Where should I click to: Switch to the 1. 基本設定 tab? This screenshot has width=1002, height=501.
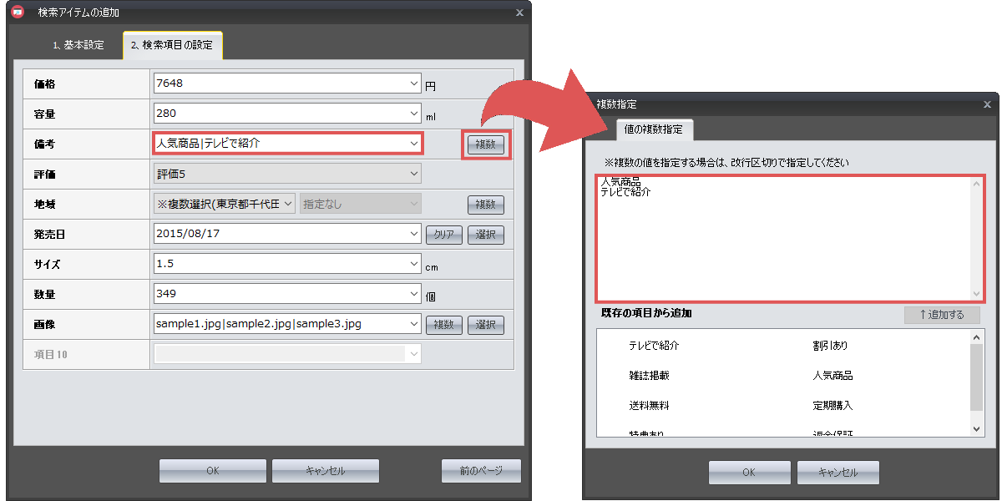(78, 45)
